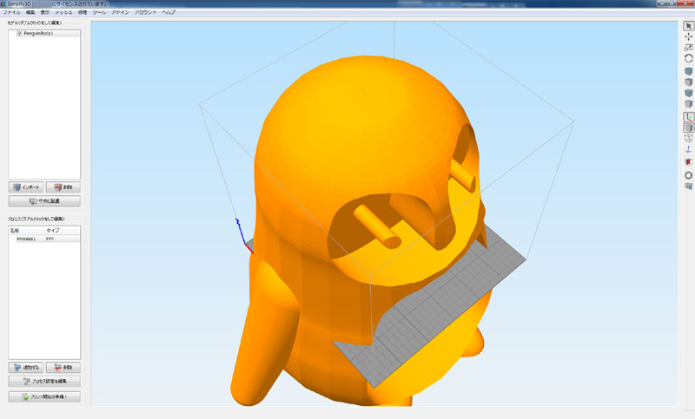Open the ヘルプ menu
695x419 pixels.
click(169, 13)
